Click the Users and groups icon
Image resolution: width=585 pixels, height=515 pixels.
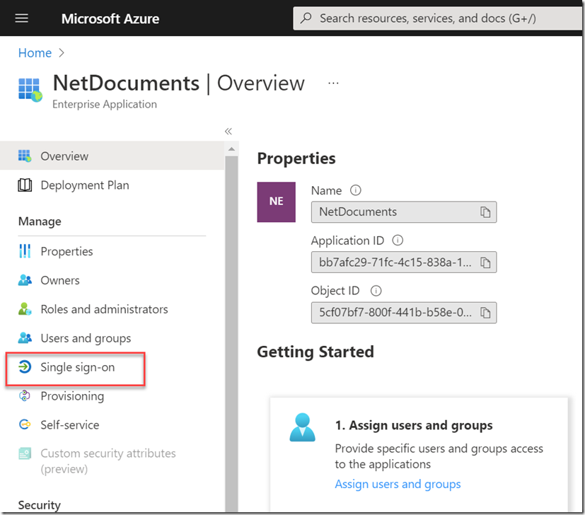click(x=25, y=337)
